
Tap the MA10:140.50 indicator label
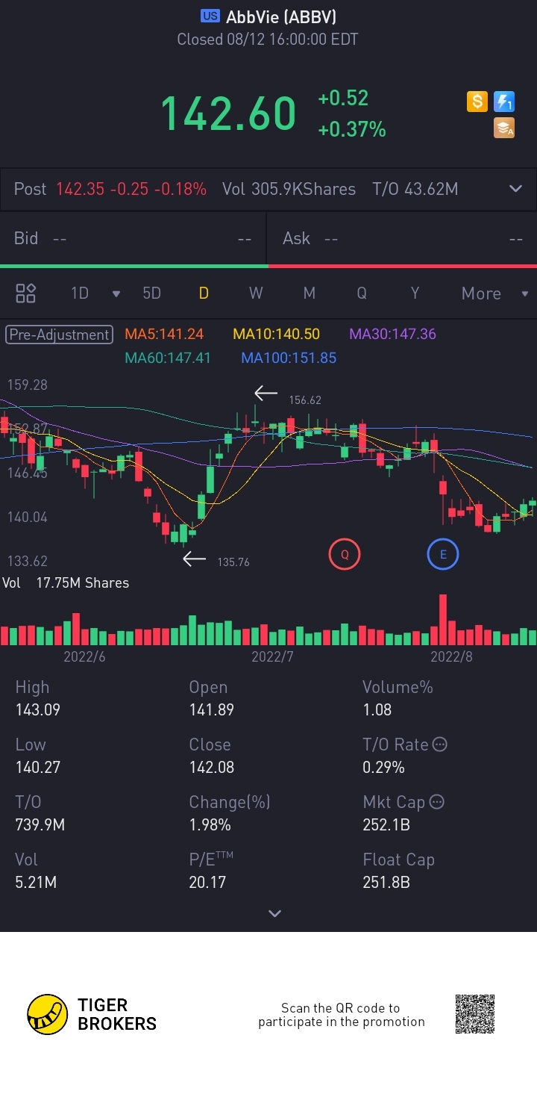pyautogui.click(x=276, y=335)
